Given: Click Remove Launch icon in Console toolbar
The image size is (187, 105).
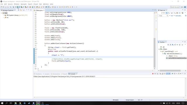Looking at the screenshot, I should coord(155,74).
